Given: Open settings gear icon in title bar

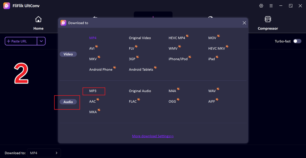Looking at the screenshot, I should [x=261, y=6].
